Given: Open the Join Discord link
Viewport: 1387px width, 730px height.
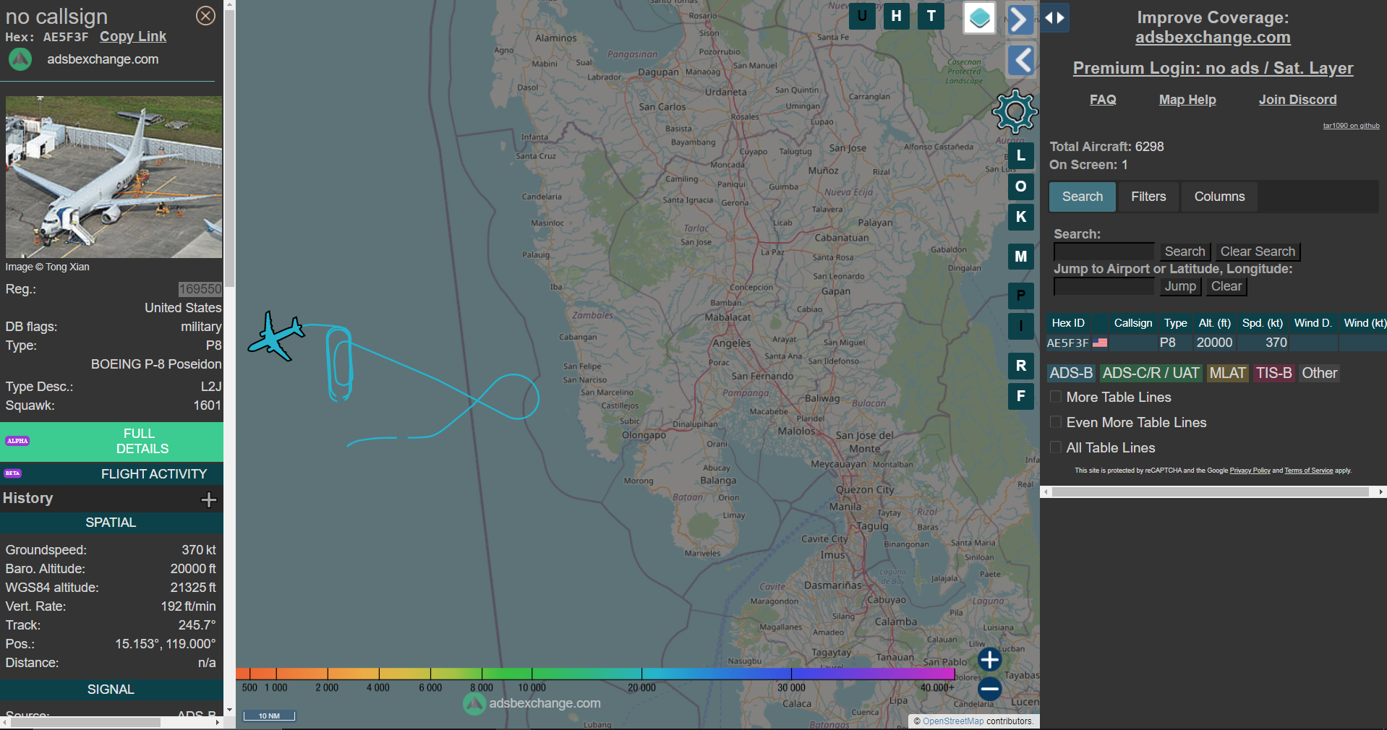Looking at the screenshot, I should 1297,100.
